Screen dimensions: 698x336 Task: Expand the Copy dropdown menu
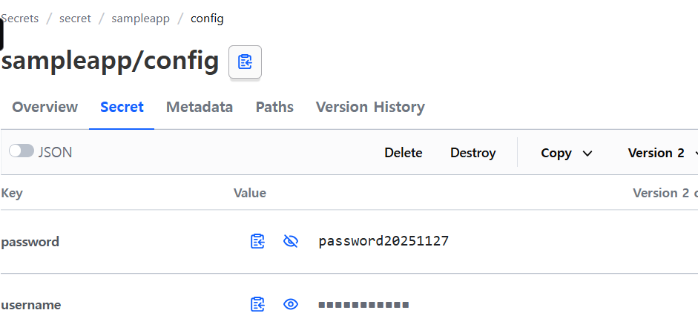(566, 153)
